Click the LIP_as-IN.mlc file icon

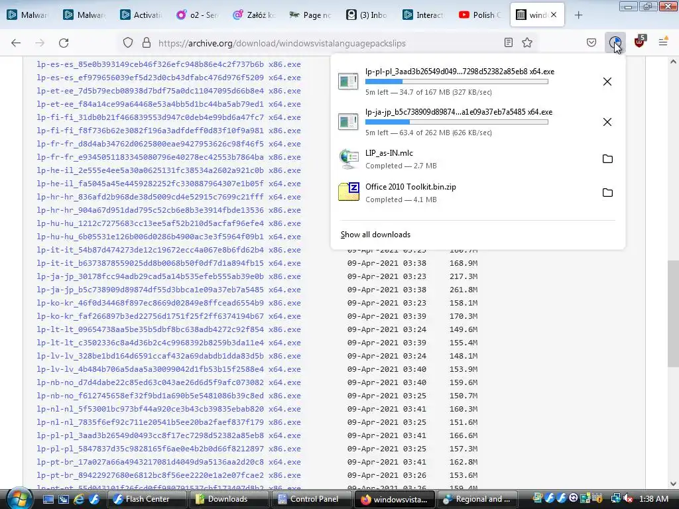349,159
